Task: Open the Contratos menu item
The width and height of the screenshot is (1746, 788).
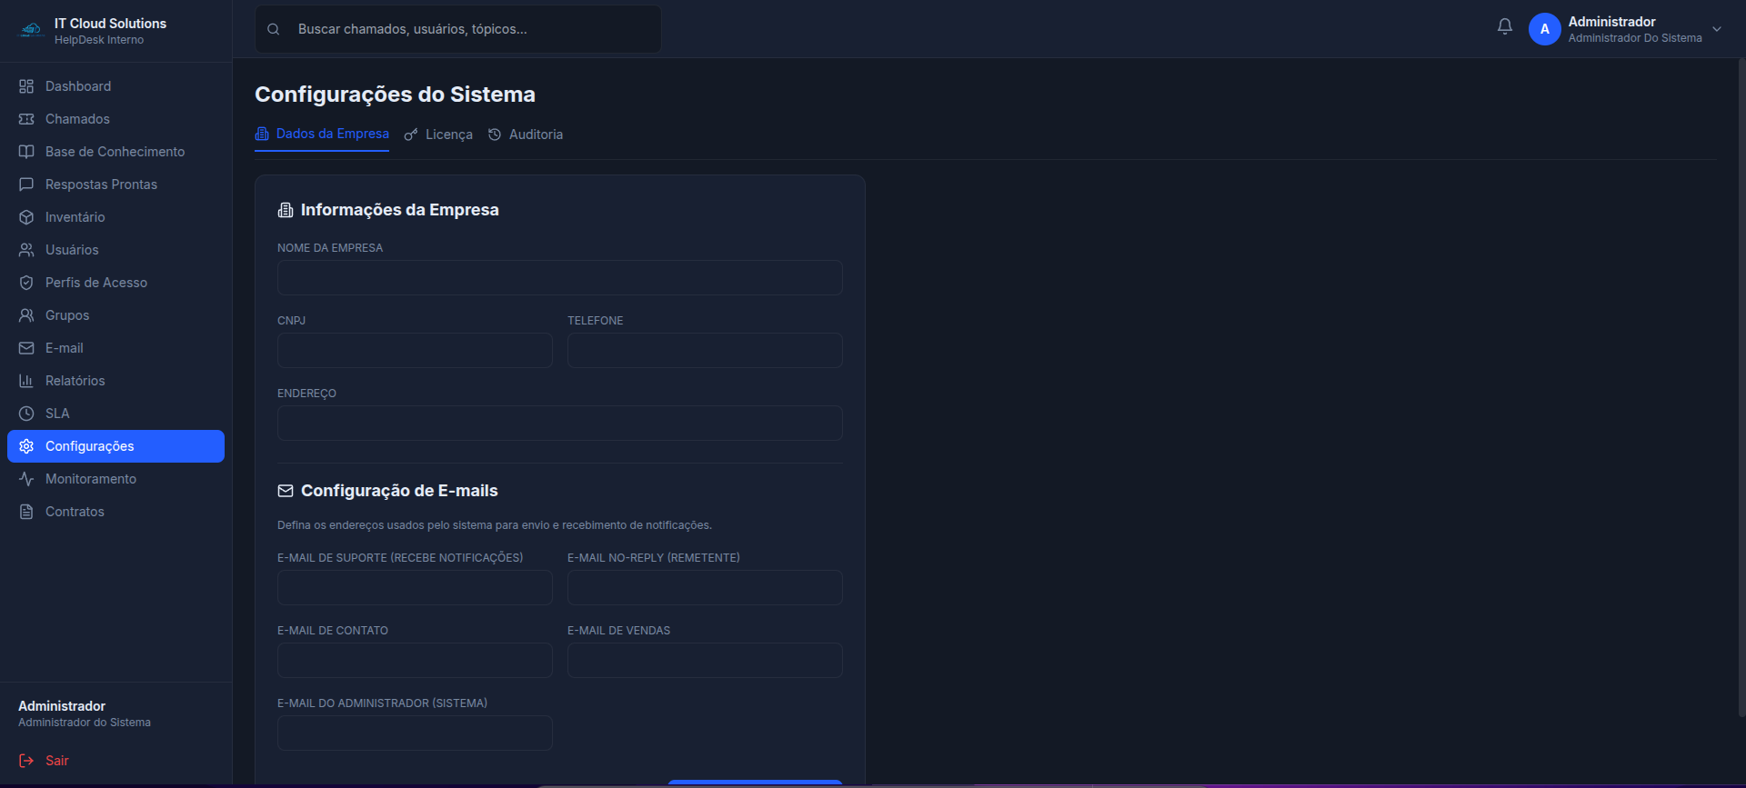Action: click(x=115, y=512)
